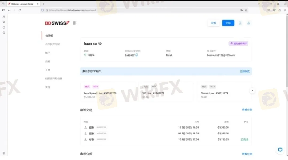The width and height of the screenshot is (288, 160).
Task: Open live chat bubble icon
Action: (x=280, y=150)
